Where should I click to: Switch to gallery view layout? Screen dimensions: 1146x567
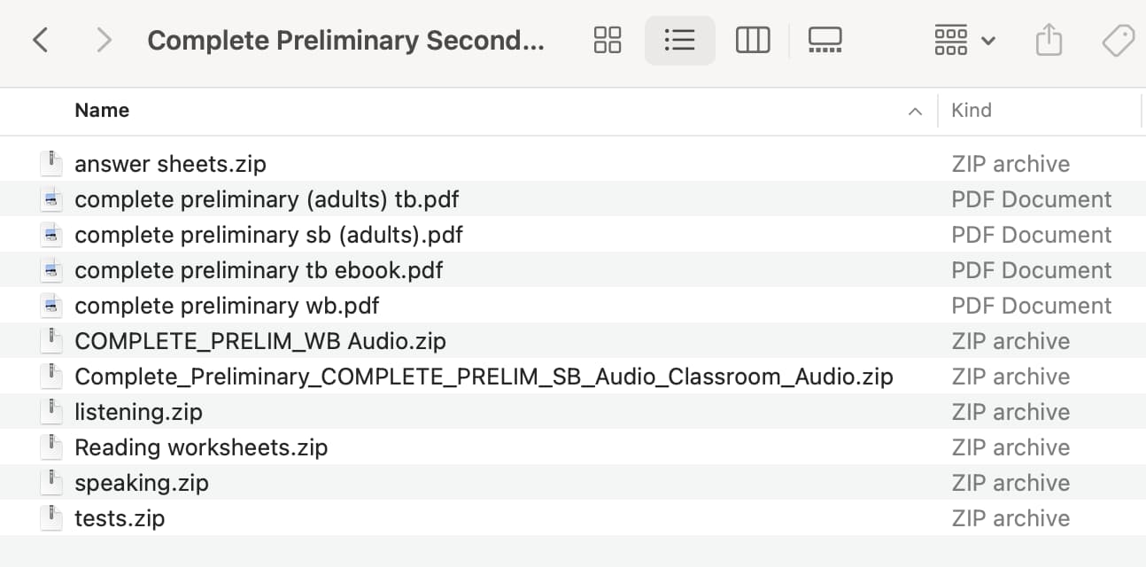(x=825, y=40)
